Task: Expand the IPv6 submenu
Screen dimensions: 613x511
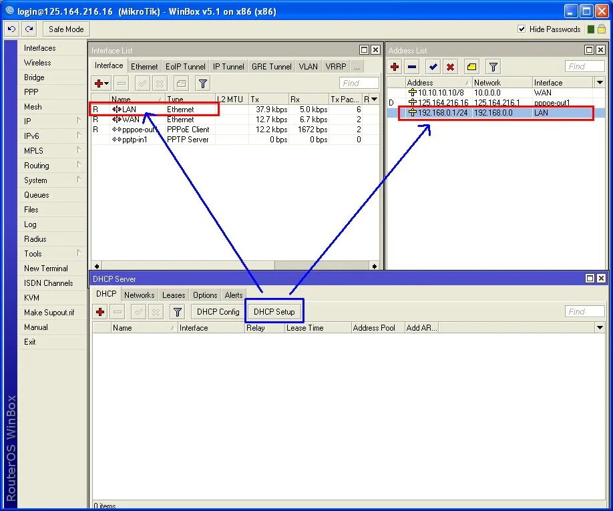Action: 79,136
